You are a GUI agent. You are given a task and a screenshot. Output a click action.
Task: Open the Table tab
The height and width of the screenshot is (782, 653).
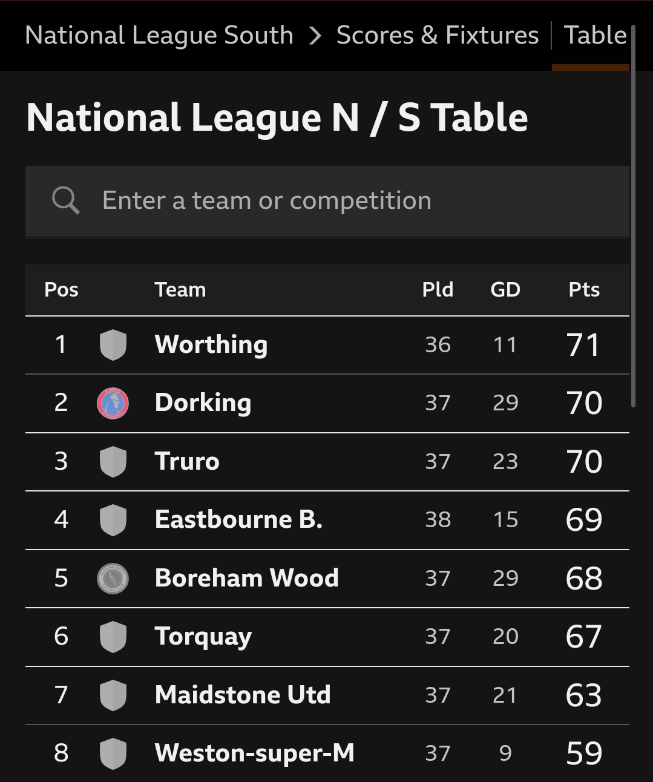click(595, 35)
